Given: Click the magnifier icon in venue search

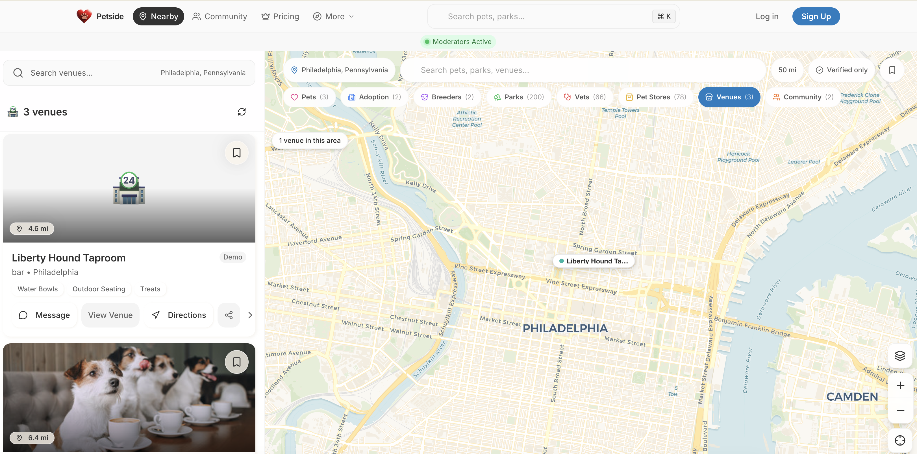Looking at the screenshot, I should (x=18, y=73).
